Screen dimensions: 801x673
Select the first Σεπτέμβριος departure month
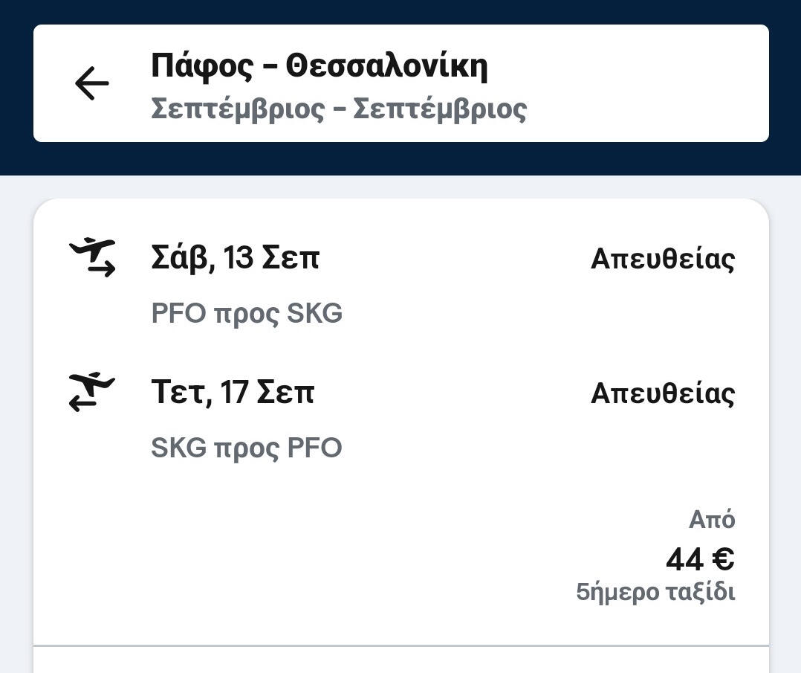click(238, 109)
